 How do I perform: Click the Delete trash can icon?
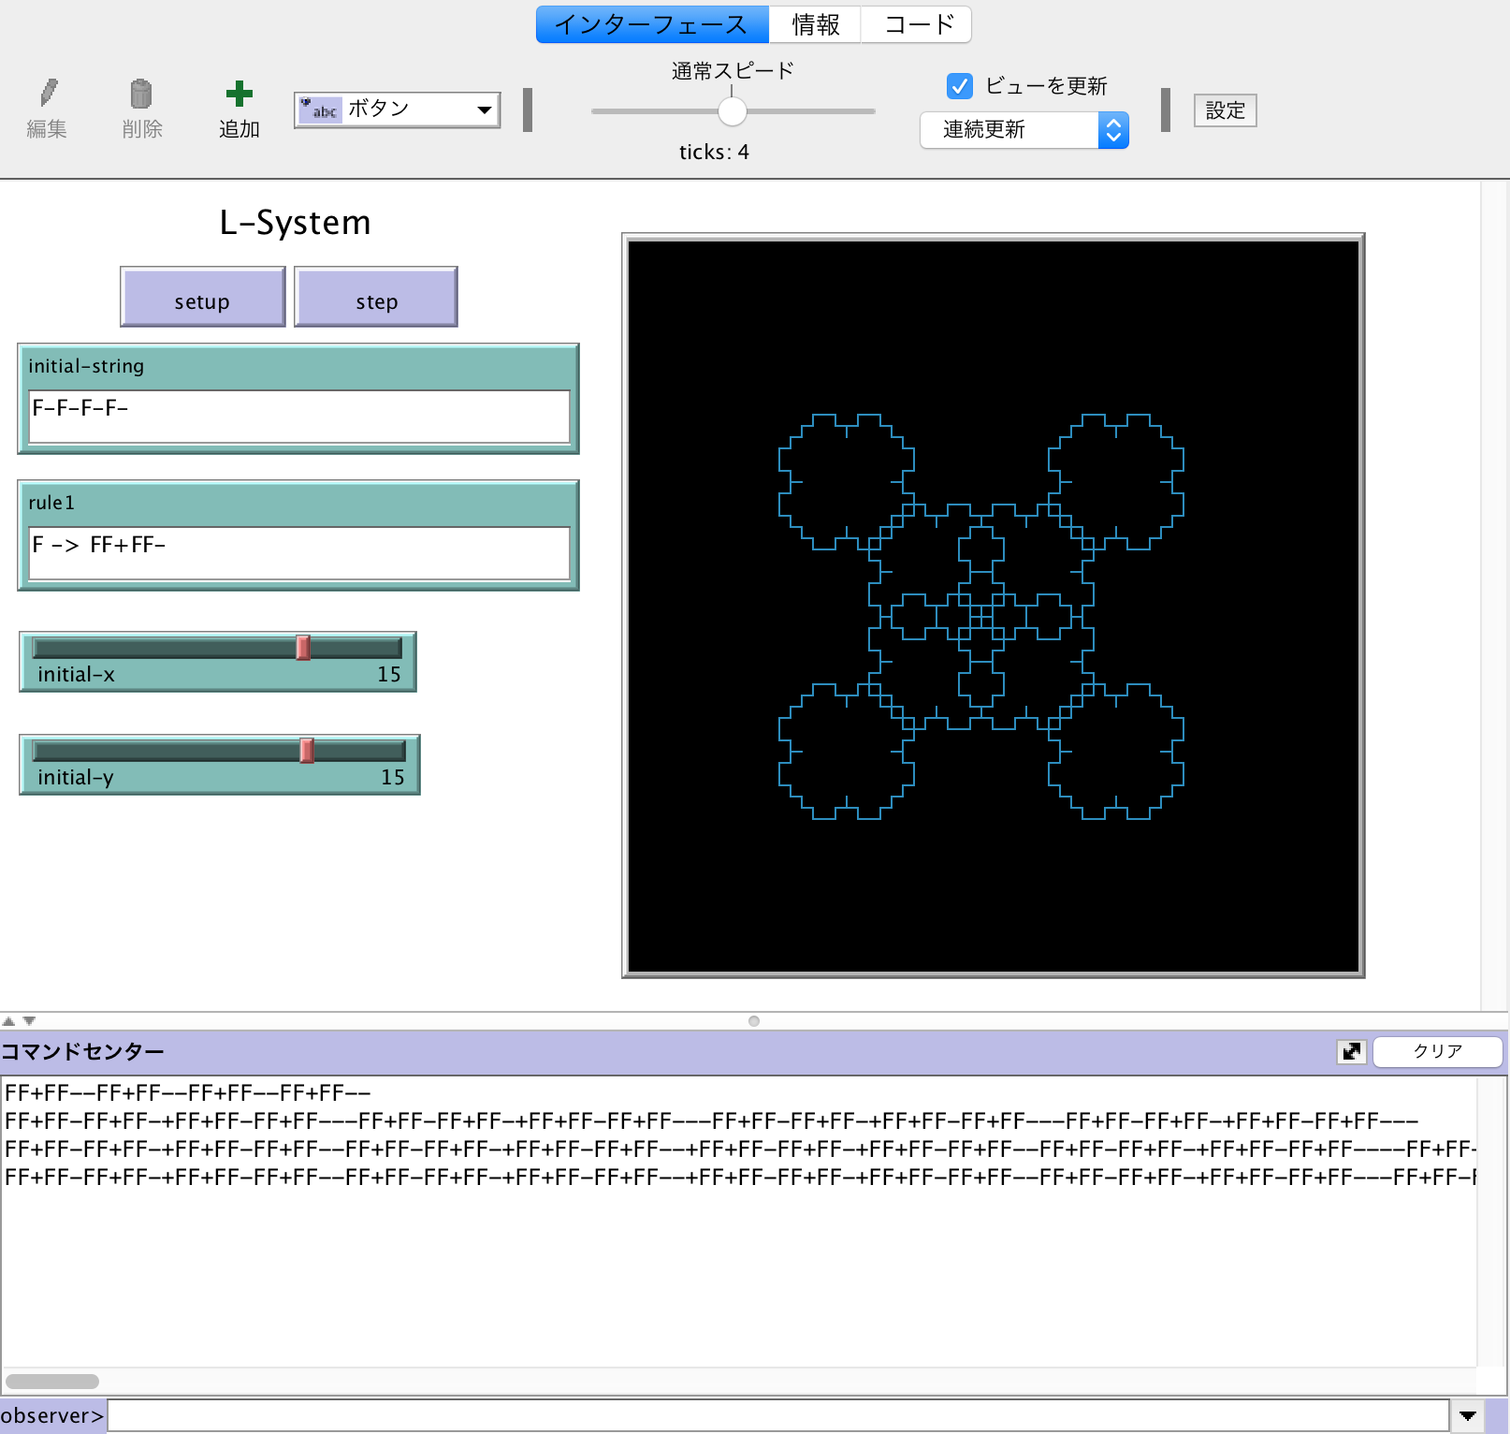[141, 94]
